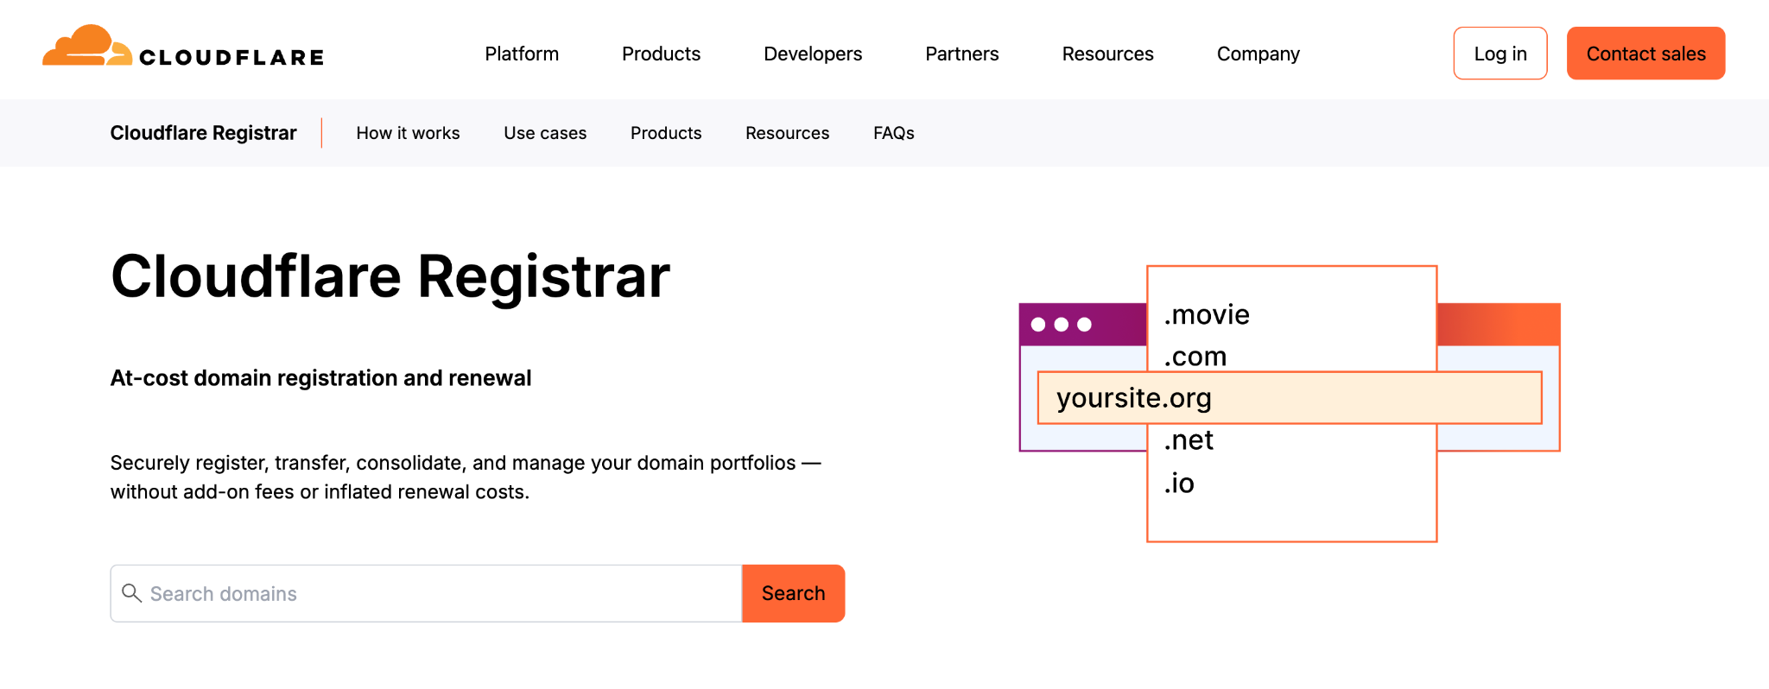1769x689 pixels.
Task: Click the Cloudflare logo
Action: tap(183, 47)
